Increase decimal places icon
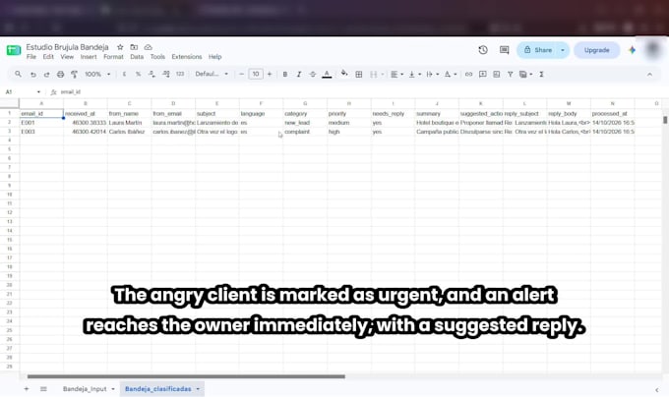Screen dimensions: 669x397 point(166,74)
